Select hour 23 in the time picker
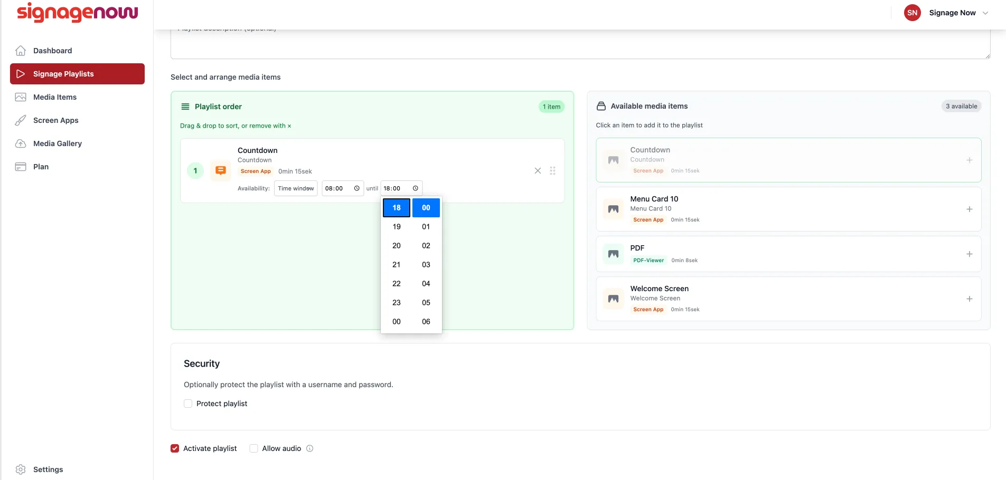Screen dimensions: 1006x480 [397, 303]
